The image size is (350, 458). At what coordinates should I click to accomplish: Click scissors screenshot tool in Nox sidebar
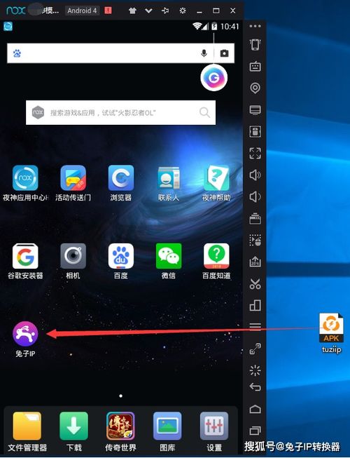point(255,284)
